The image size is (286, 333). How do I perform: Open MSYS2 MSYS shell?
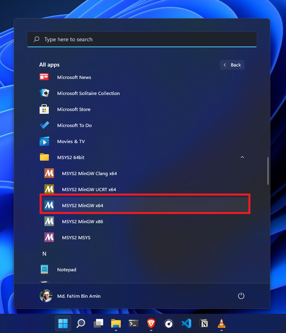(76, 238)
